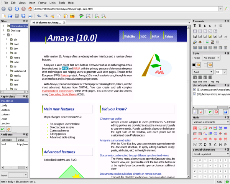Click the Web Site link in banner

click(129, 36)
